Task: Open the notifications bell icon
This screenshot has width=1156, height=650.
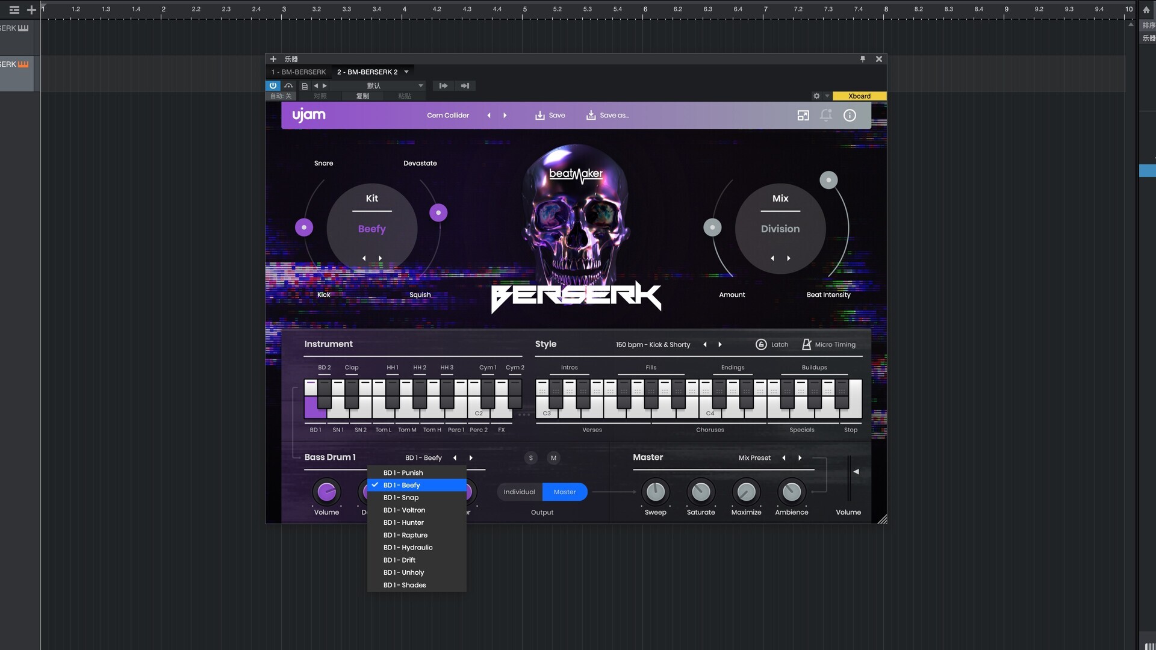Action: 826,115
